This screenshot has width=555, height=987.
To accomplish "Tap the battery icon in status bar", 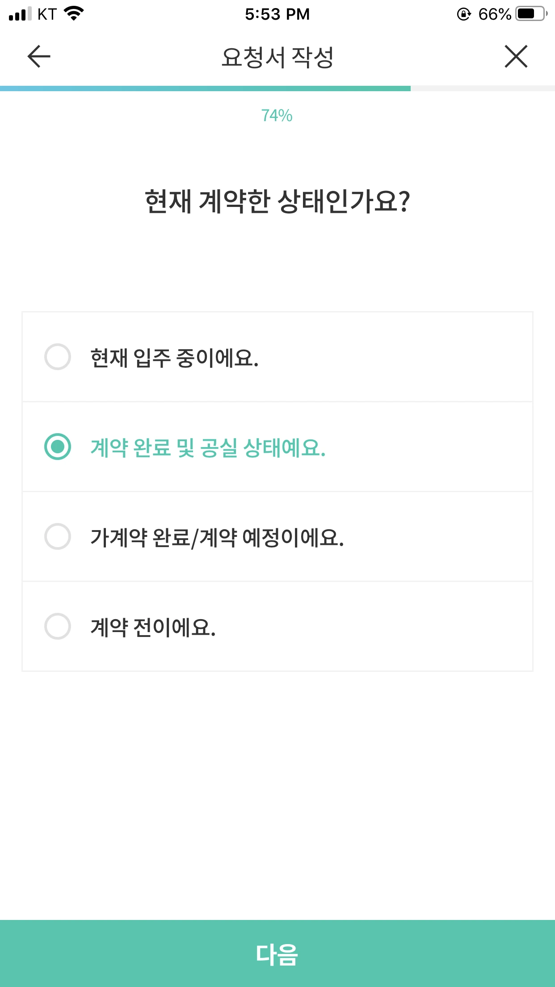I will pyautogui.click(x=531, y=14).
